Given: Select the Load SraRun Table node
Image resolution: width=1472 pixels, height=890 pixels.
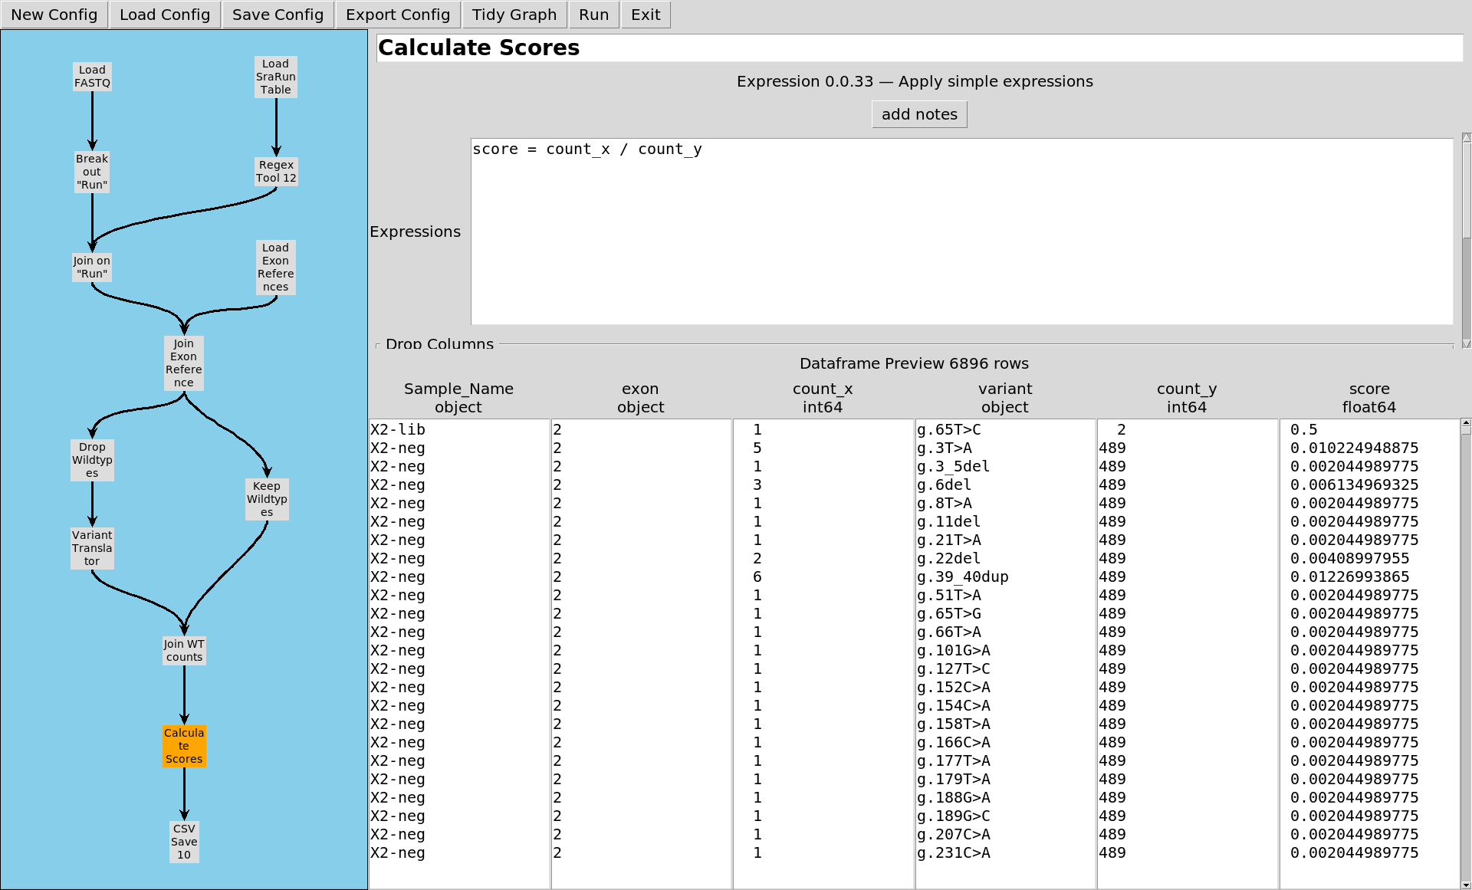Looking at the screenshot, I should click(x=276, y=77).
